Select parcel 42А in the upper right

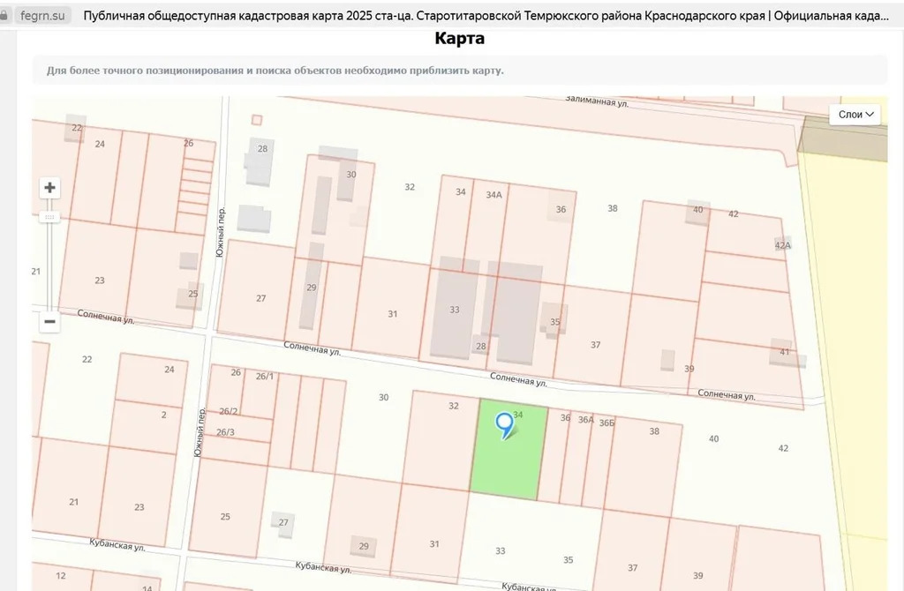[x=782, y=245]
